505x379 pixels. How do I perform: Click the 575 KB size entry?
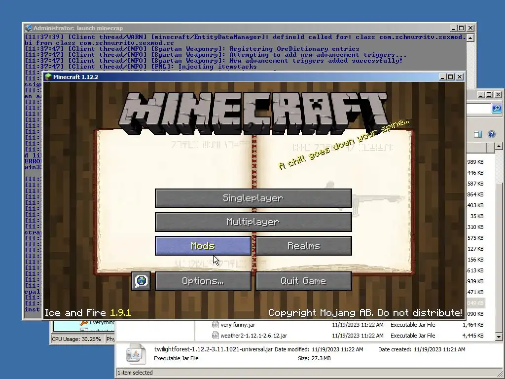click(475, 238)
